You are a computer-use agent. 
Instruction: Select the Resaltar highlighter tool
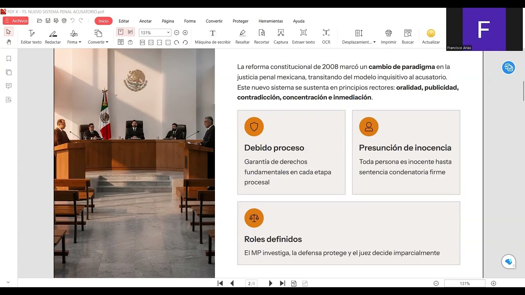pos(242,37)
